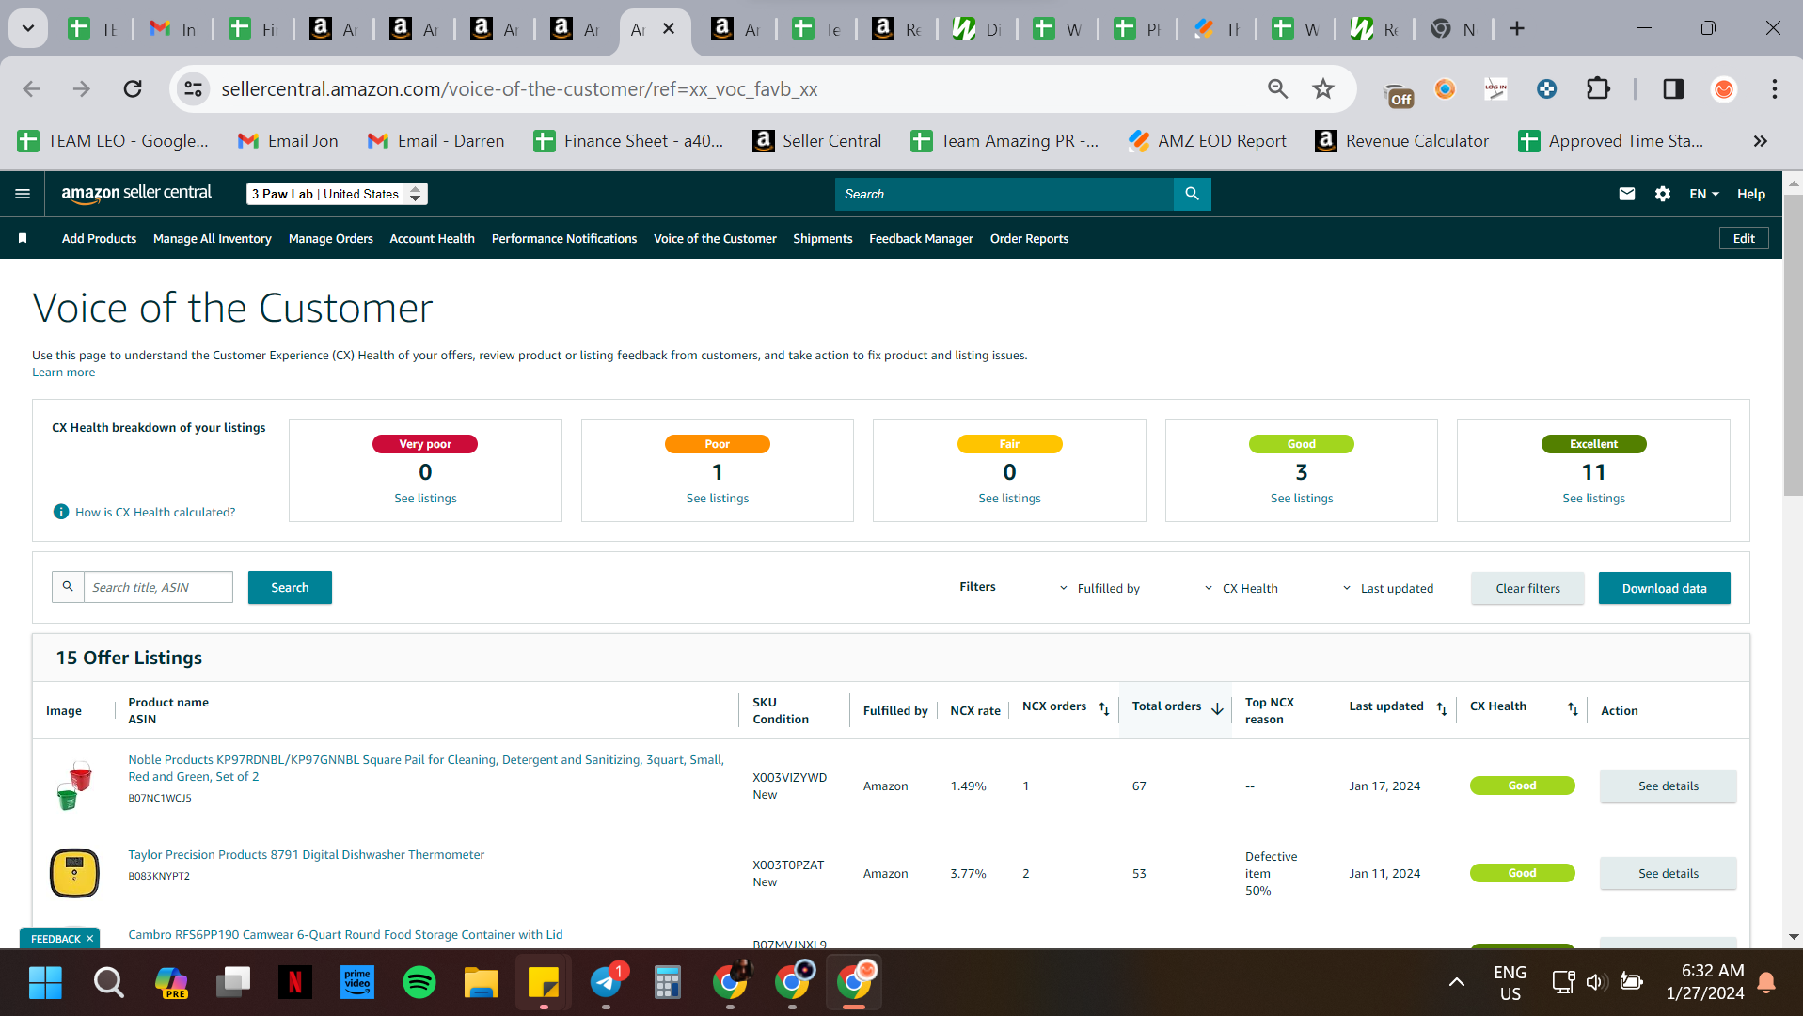Open Netflix from the taskbar

(294, 983)
